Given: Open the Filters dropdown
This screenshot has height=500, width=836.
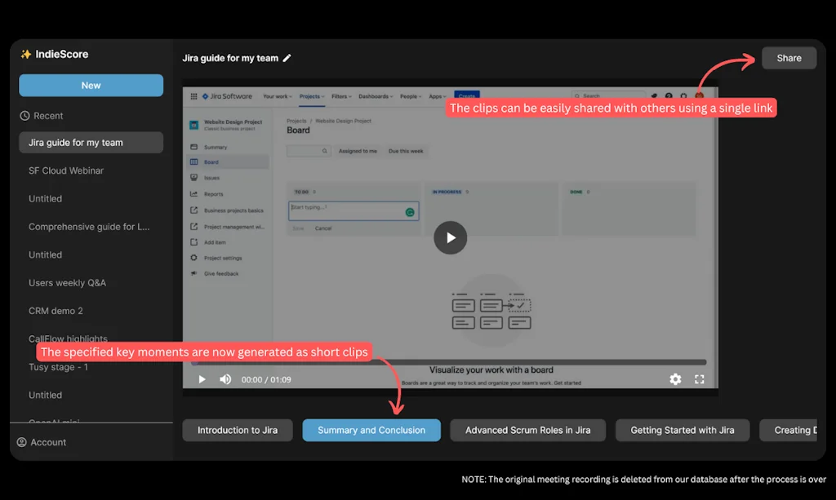Looking at the screenshot, I should [340, 96].
